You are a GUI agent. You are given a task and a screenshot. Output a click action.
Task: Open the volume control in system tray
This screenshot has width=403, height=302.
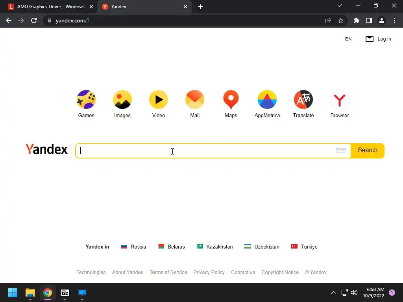coord(354,293)
